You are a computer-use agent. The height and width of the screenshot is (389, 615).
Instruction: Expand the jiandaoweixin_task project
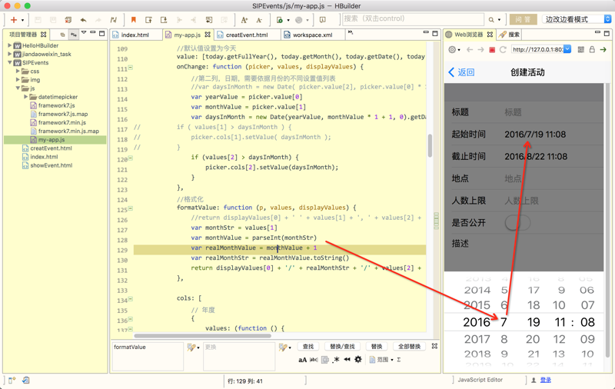10,54
